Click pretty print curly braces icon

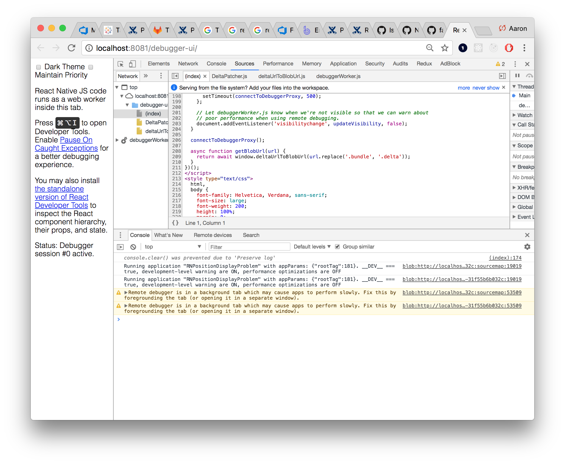[x=175, y=223]
